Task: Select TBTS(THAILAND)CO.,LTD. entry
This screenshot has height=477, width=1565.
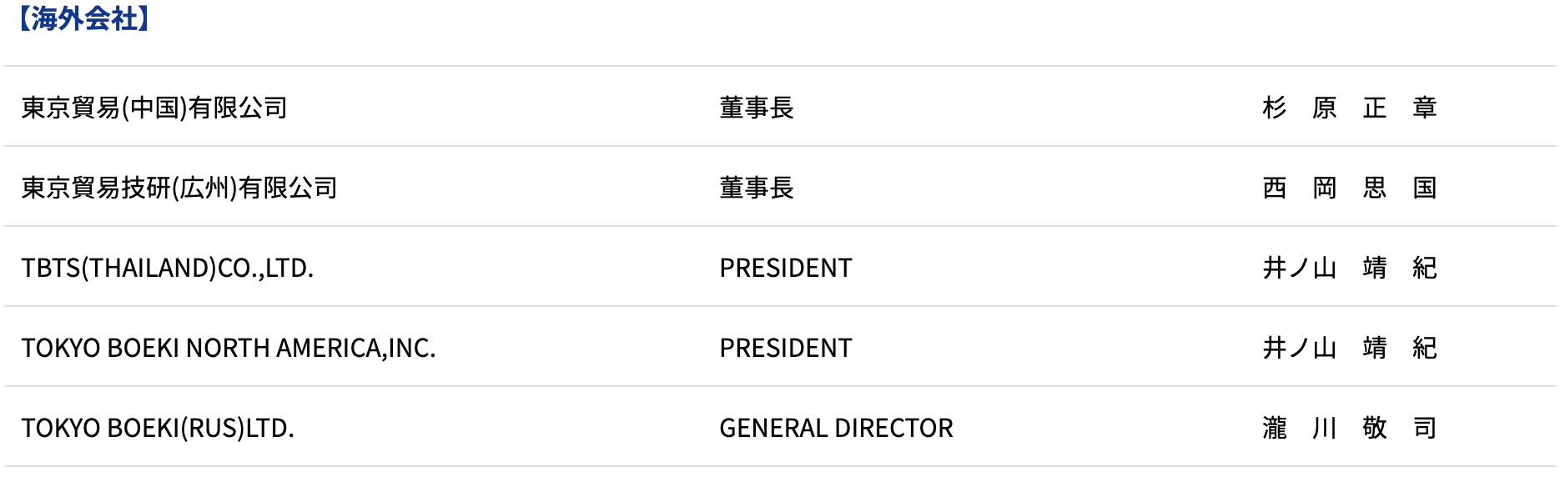Action: [168, 268]
